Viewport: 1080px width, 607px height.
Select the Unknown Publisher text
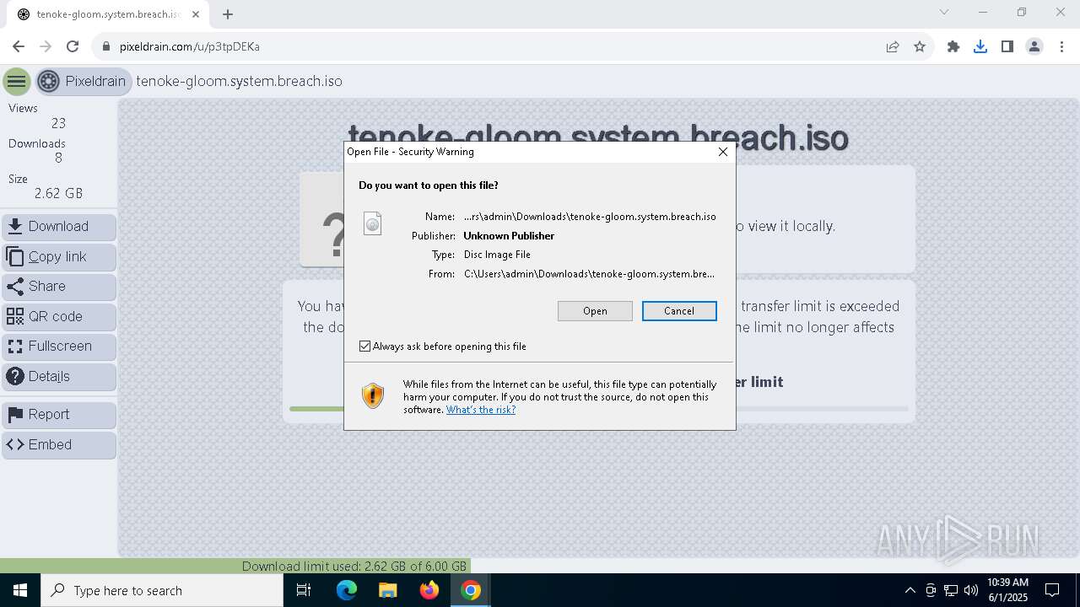click(509, 236)
